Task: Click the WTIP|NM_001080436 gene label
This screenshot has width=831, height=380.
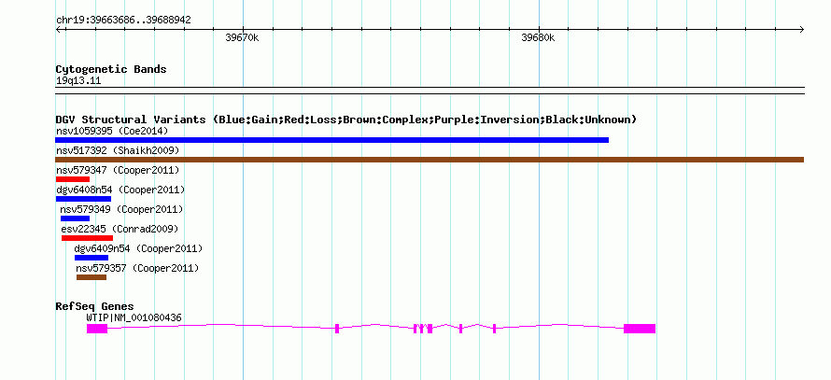Action: click(134, 317)
